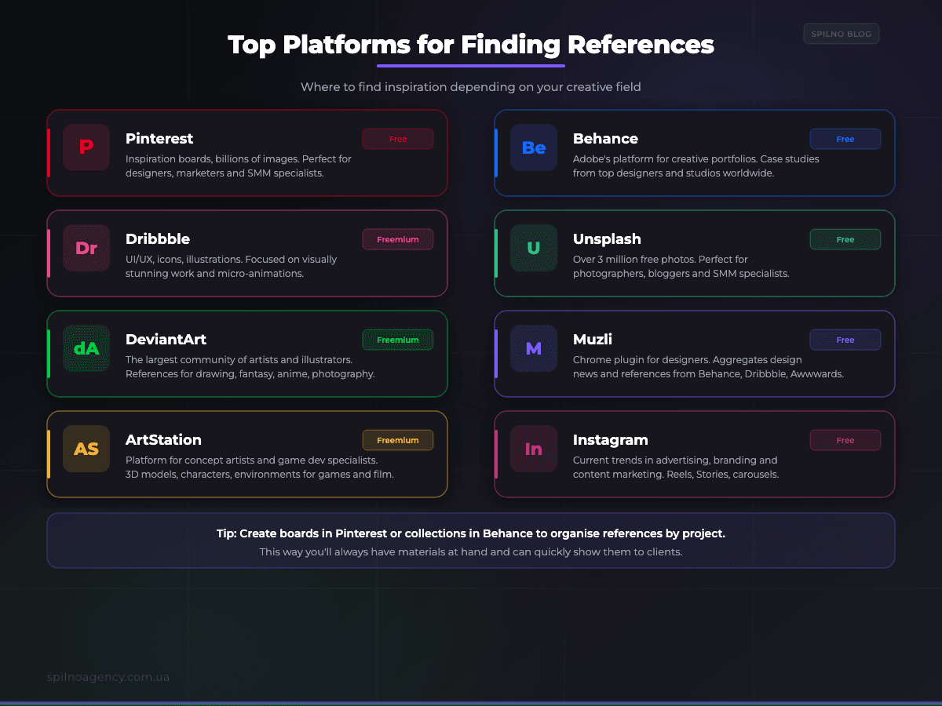Image resolution: width=942 pixels, height=706 pixels.
Task: Click Free badge on Muzli card
Action: click(x=845, y=340)
